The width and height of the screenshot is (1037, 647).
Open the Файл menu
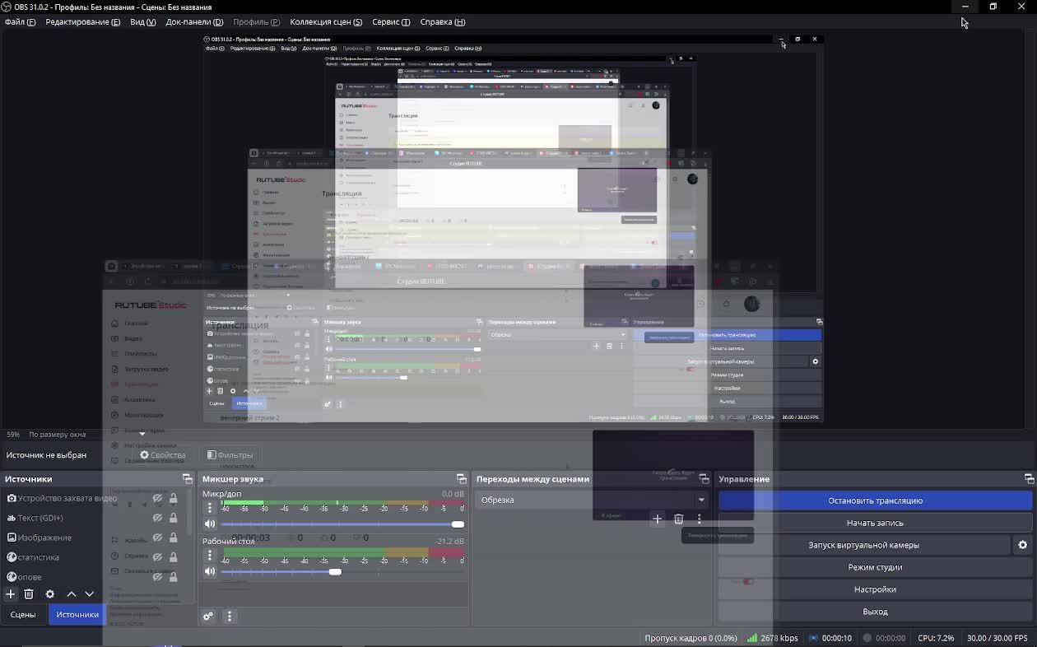click(21, 21)
